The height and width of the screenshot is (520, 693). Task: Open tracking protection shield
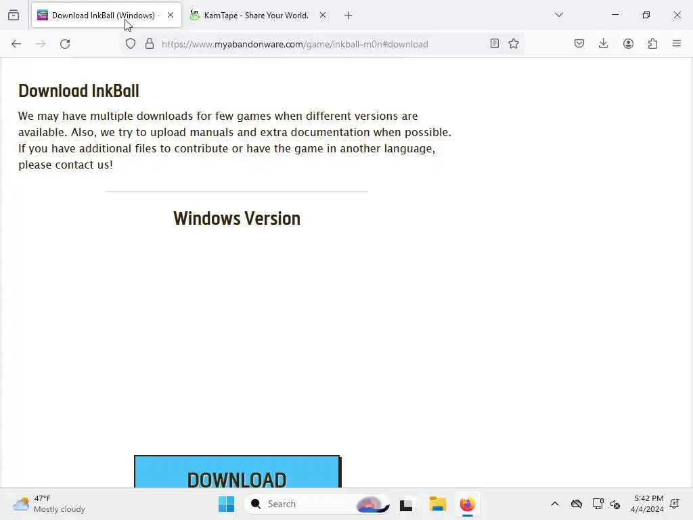pyautogui.click(x=131, y=44)
